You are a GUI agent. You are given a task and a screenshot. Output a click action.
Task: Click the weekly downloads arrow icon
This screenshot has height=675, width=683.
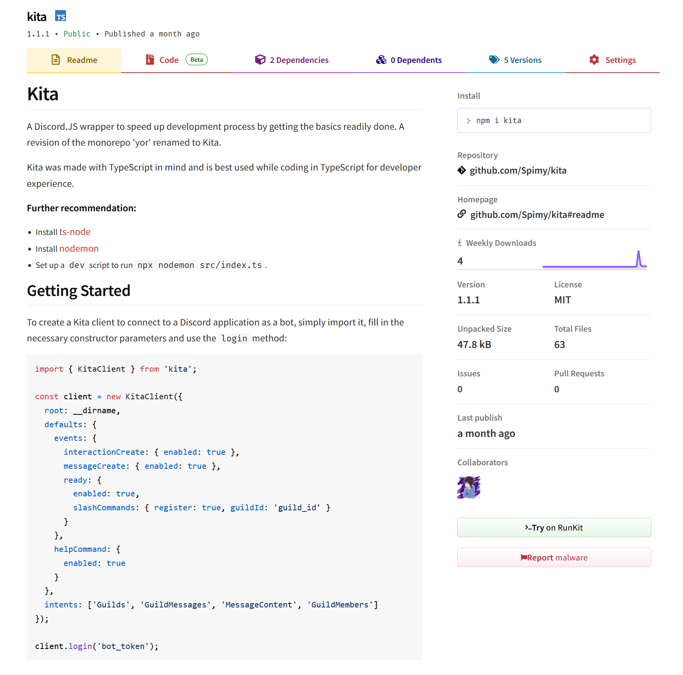pos(460,243)
